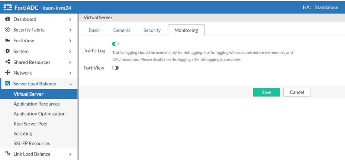Click the System gear icon

point(7,51)
